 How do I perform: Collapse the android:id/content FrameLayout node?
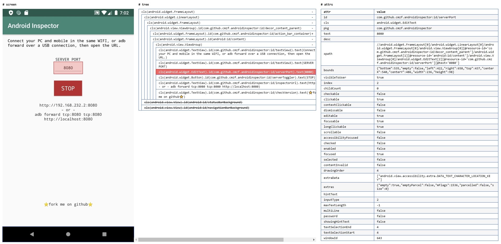[x=312, y=39]
